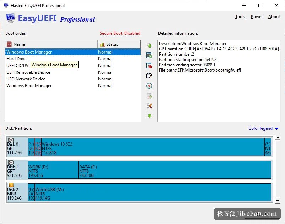This screenshot has height=224, width=285.
Task: Sort by the Status column header
Action: tap(119, 44)
